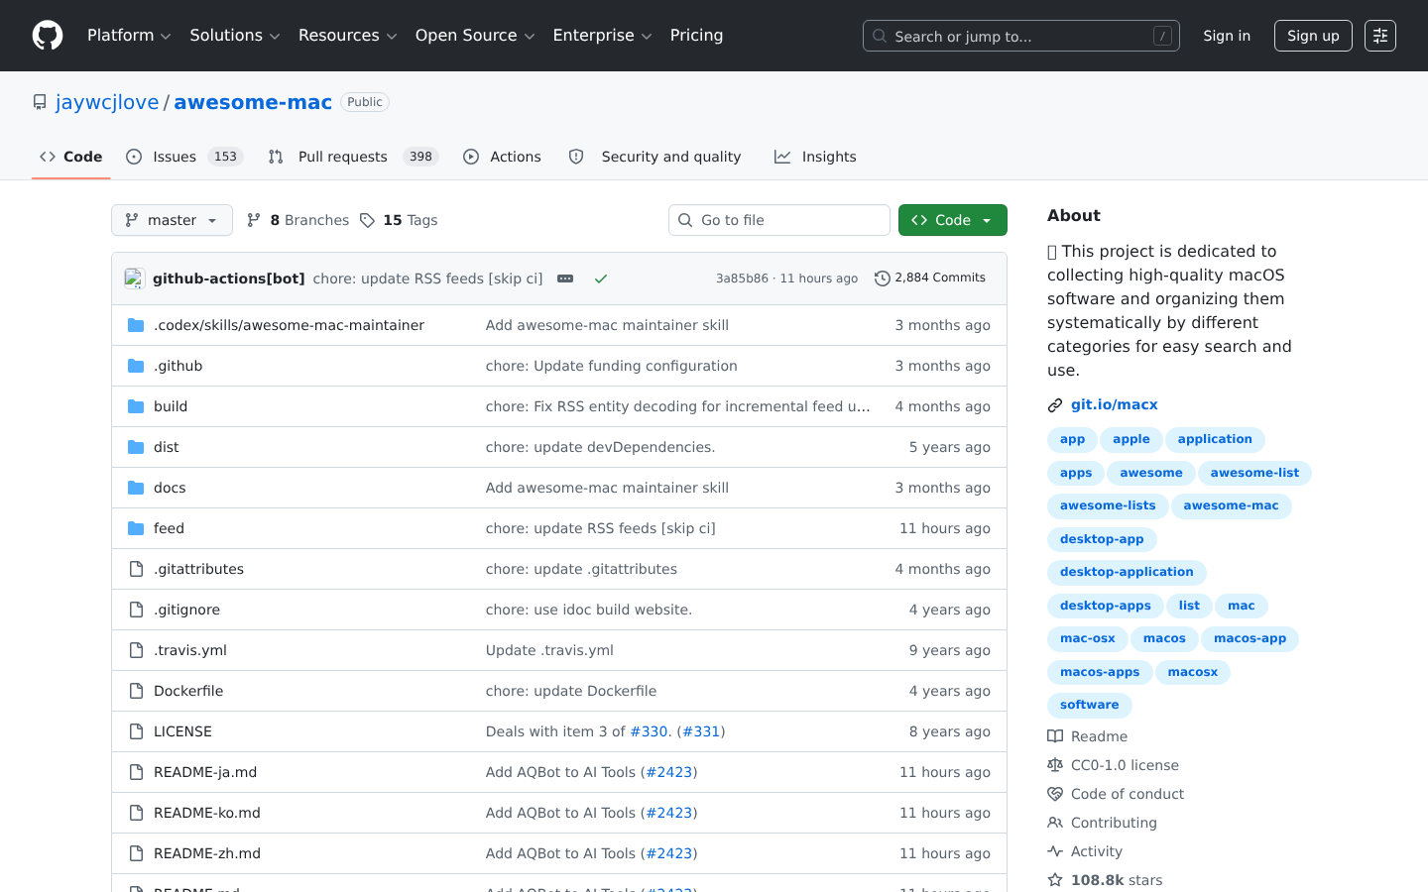The height and width of the screenshot is (892, 1428).
Task: Click the software topic tag
Action: click(1089, 705)
